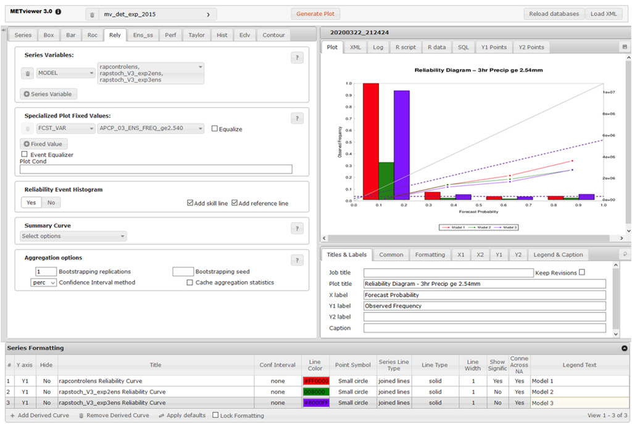
Task: Click the export icon above the Reliability Diagram plot
Action: 625,47
